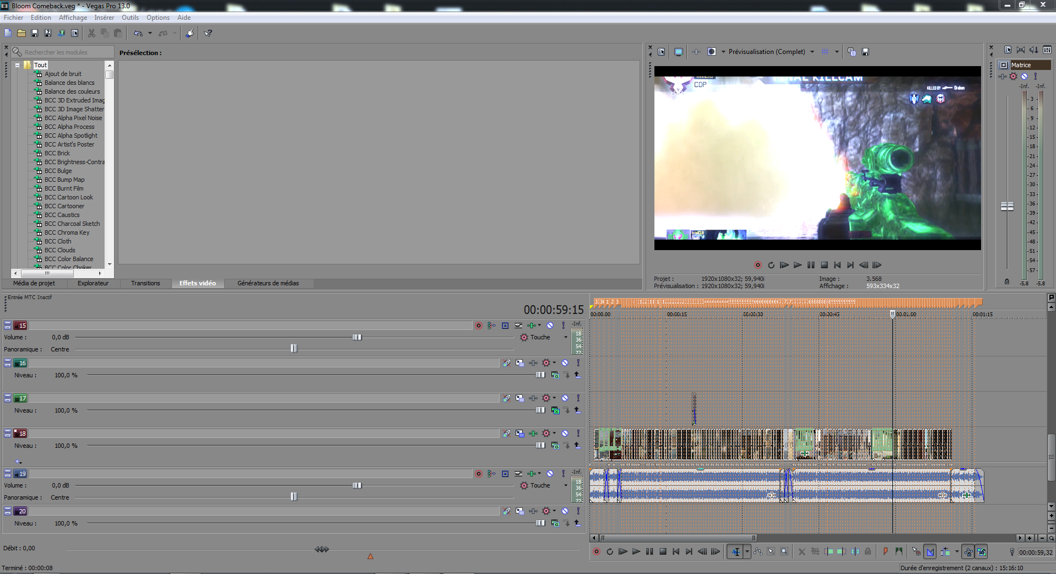Screen dimensions: 1056x574
Task: Click the Downmix Output icon in master bus
Action: [x=1021, y=50]
